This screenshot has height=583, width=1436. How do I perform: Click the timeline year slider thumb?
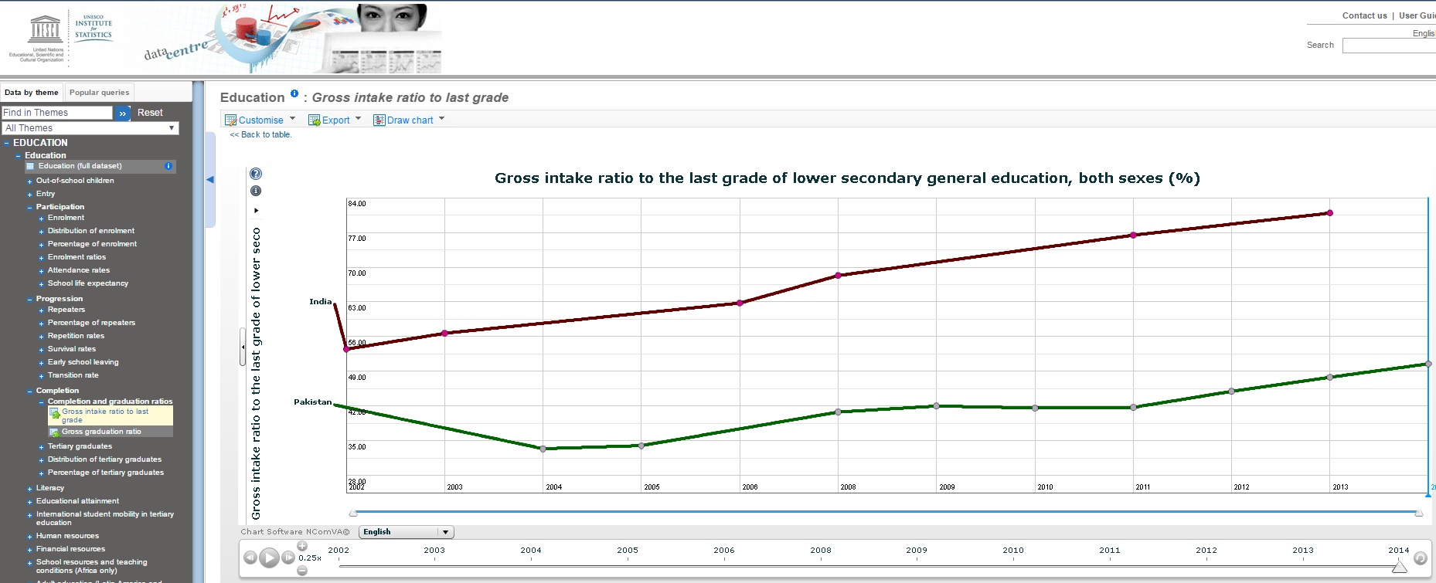tap(1399, 567)
